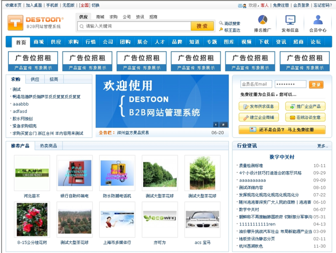336x253 pixels.
Task: Select the 商城 search tab
Action: pos(100,17)
